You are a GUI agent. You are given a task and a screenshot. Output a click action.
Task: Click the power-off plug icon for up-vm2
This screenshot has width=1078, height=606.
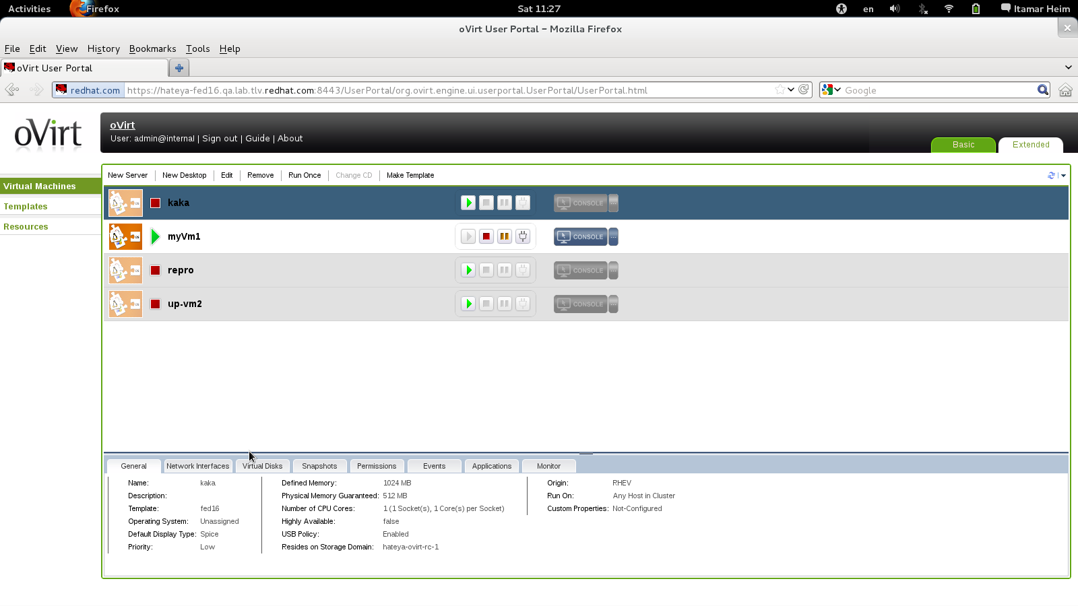(x=523, y=304)
